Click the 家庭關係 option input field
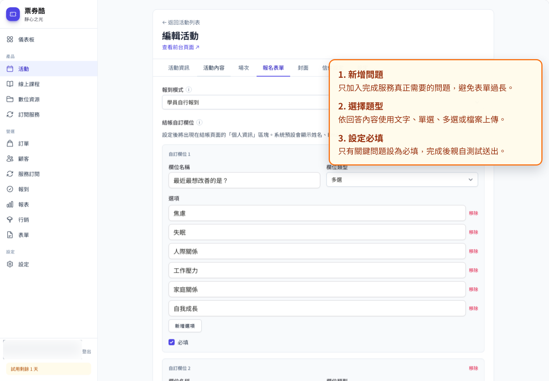 click(317, 289)
